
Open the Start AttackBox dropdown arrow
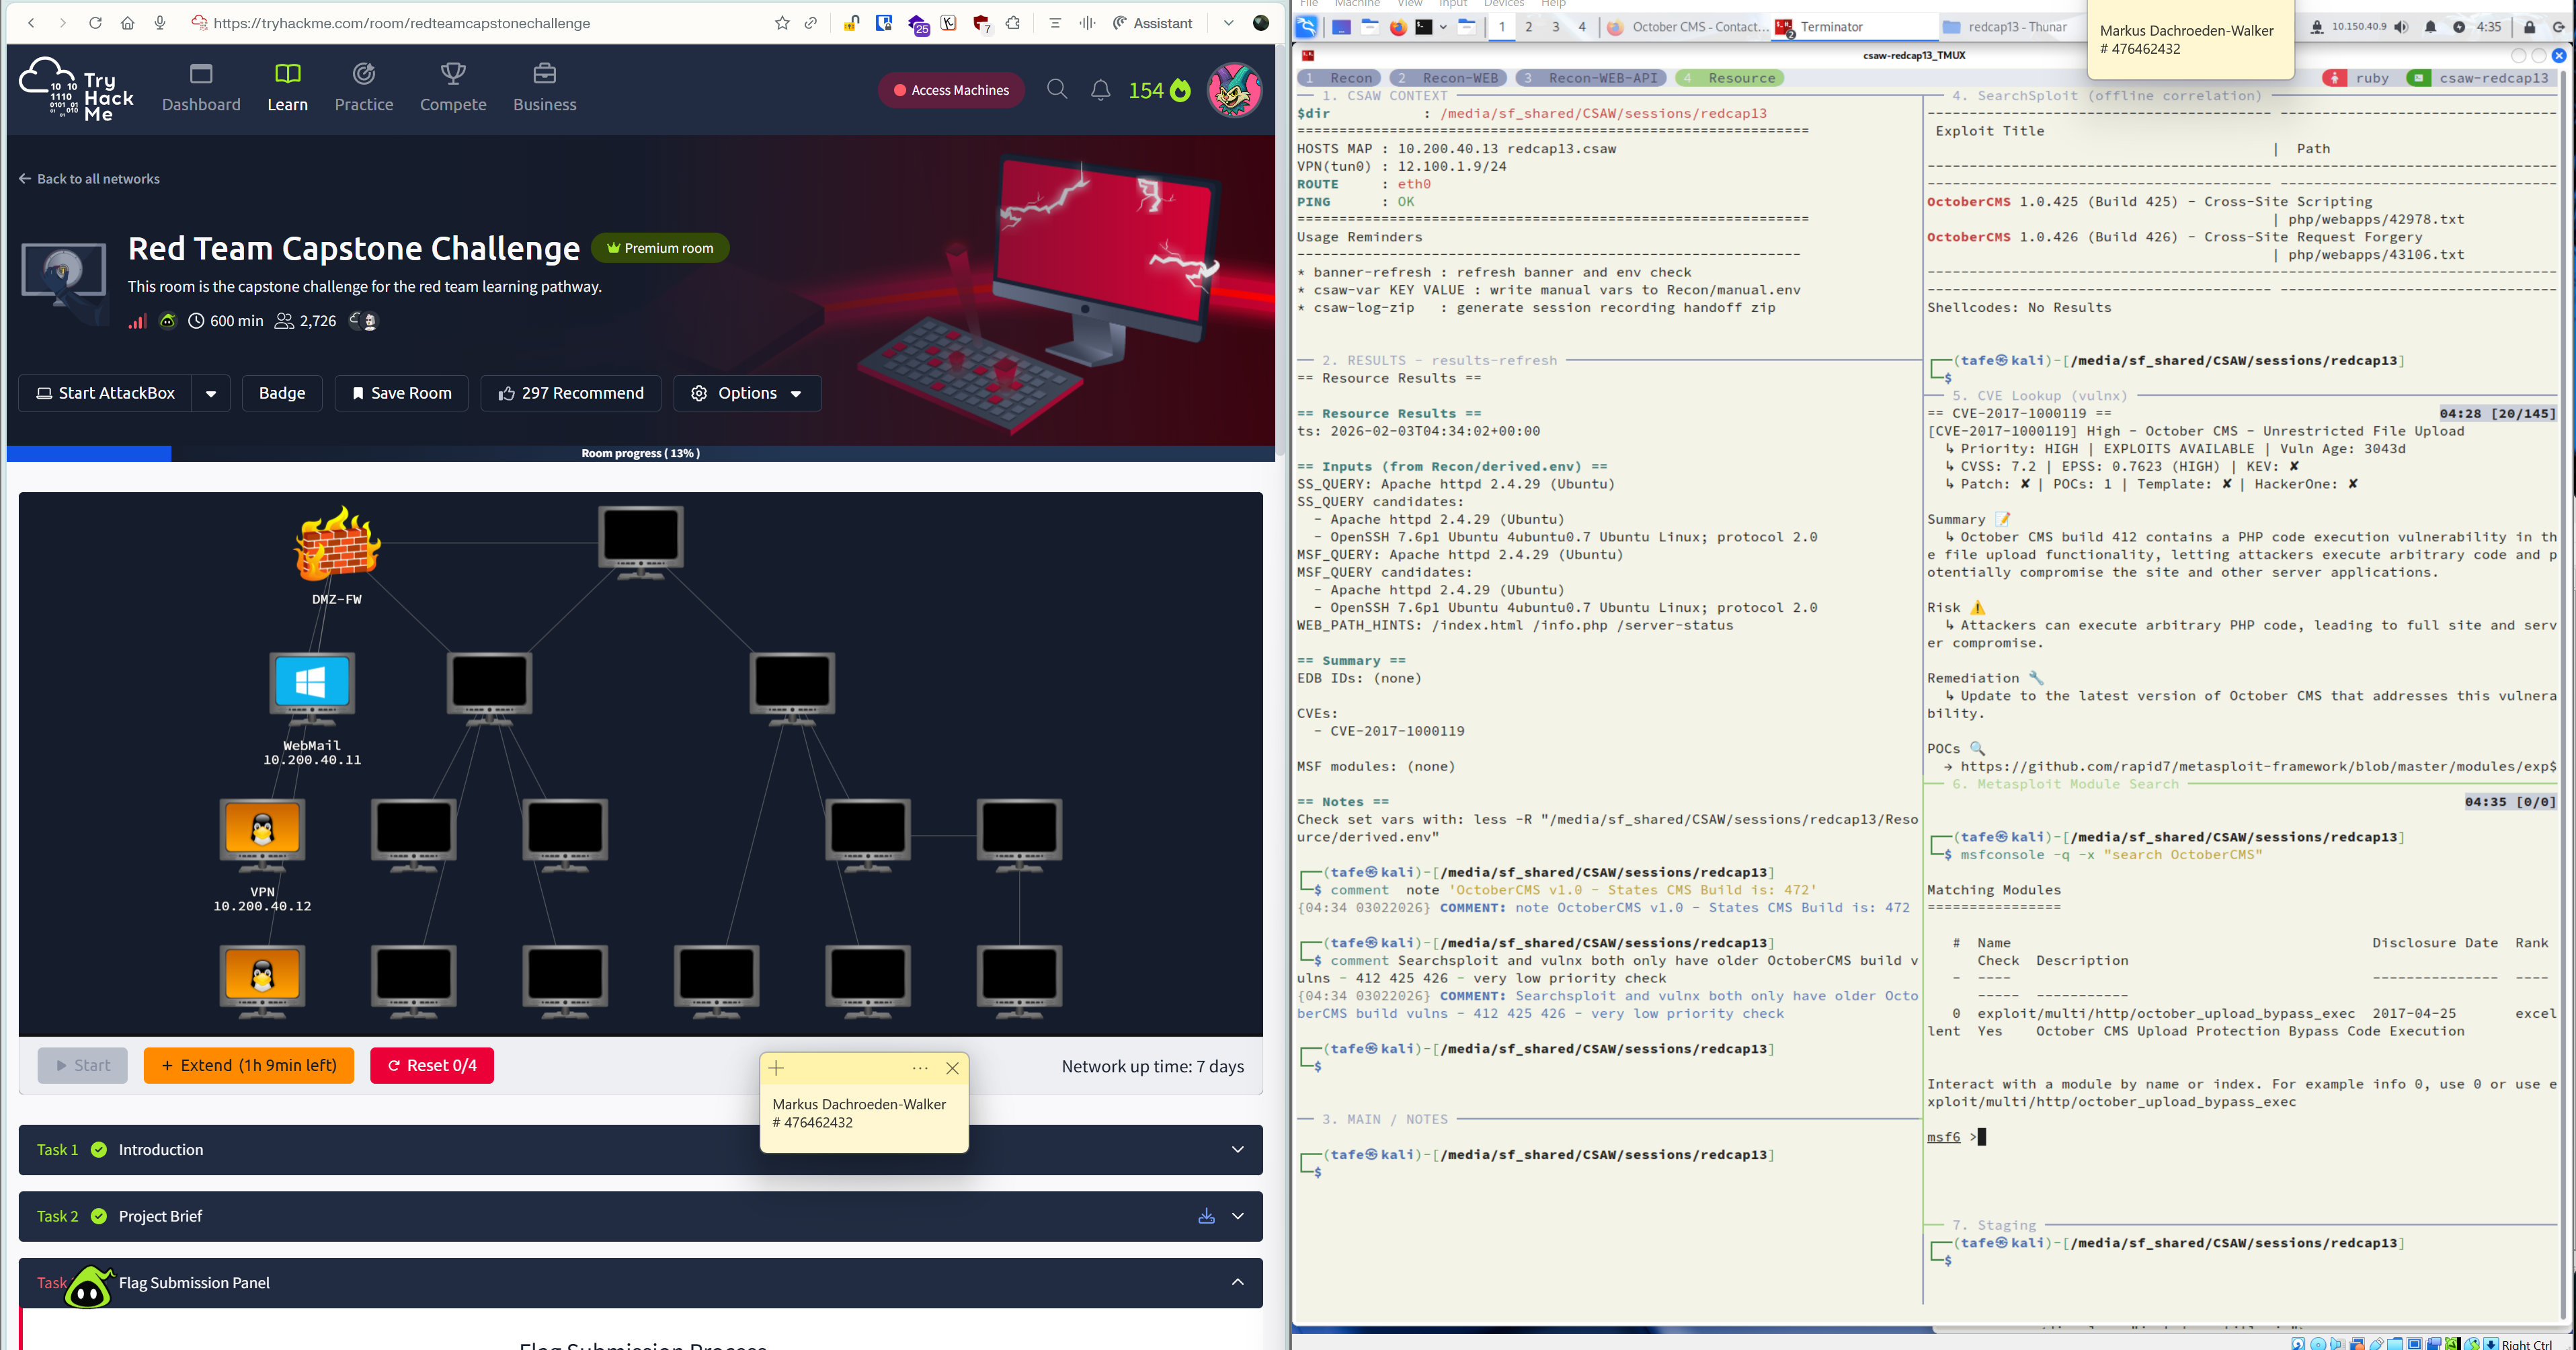tap(211, 393)
